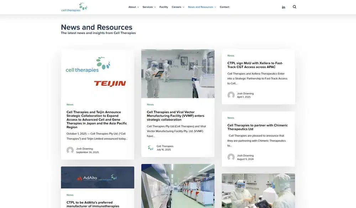Click Josh Downing avatar on Teijin article
Viewport: 356px width, 208px height.
pyautogui.click(x=70, y=150)
